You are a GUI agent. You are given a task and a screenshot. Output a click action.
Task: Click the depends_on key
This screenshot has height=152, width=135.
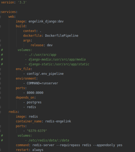pos(25,98)
